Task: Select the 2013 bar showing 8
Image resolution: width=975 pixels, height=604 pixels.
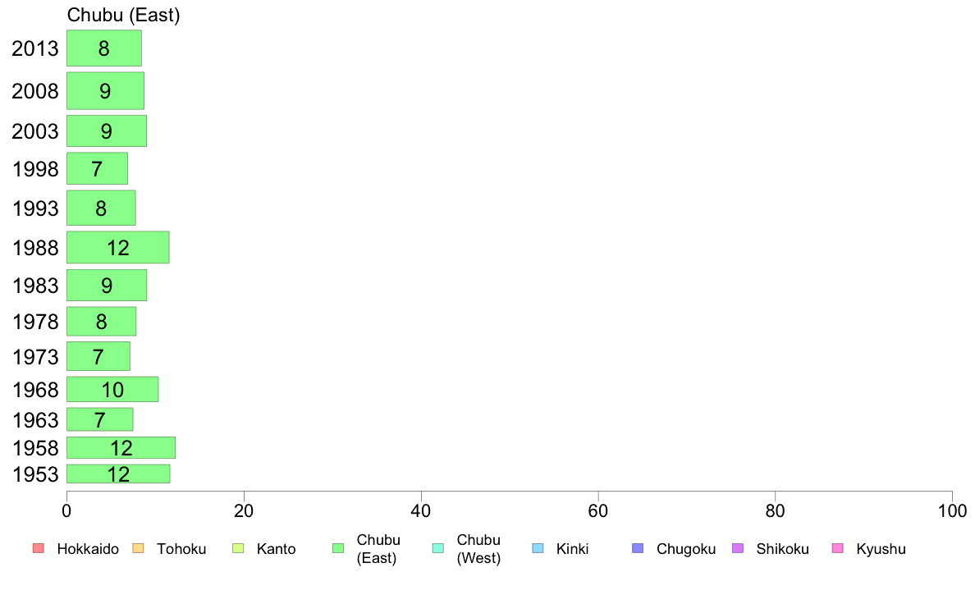Action: [104, 48]
